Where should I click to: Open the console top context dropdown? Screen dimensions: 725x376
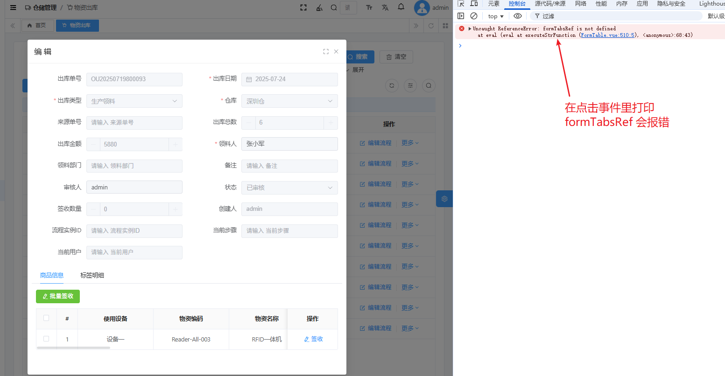tap(496, 16)
